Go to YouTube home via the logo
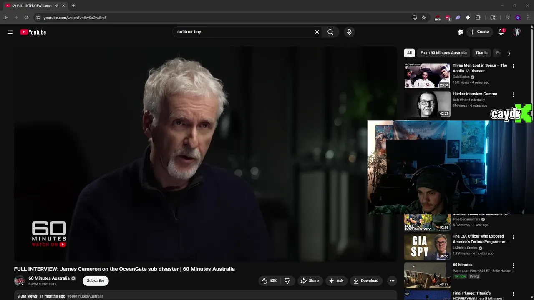Viewport: 534px width, 300px height. click(33, 32)
